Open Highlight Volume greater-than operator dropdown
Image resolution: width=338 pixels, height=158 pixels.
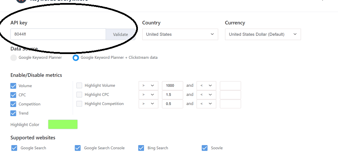point(148,86)
